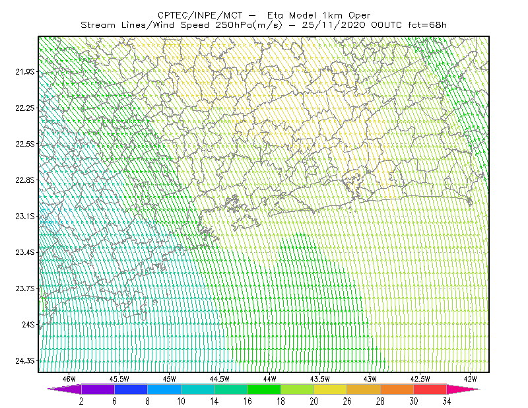Click the 44W longitude axis label
The width and height of the screenshot is (528, 408).
point(270,379)
